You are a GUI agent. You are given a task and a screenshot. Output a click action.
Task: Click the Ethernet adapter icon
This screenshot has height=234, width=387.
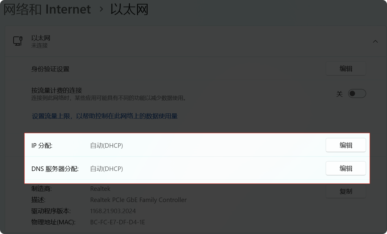18,41
